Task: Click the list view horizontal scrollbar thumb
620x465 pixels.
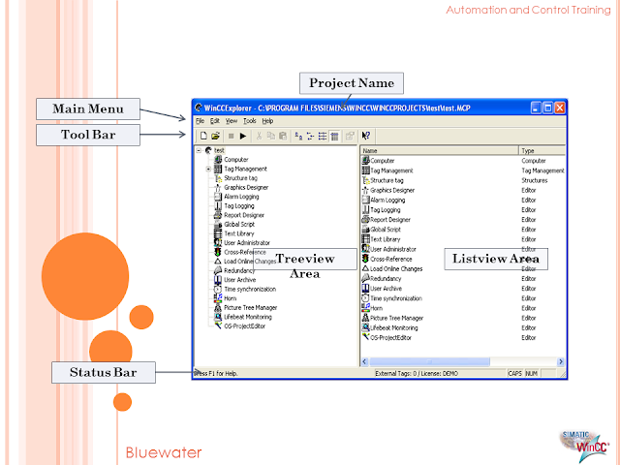Action: click(x=429, y=361)
